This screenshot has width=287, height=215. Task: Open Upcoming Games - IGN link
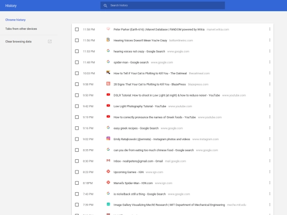pyautogui.click(x=129, y=172)
